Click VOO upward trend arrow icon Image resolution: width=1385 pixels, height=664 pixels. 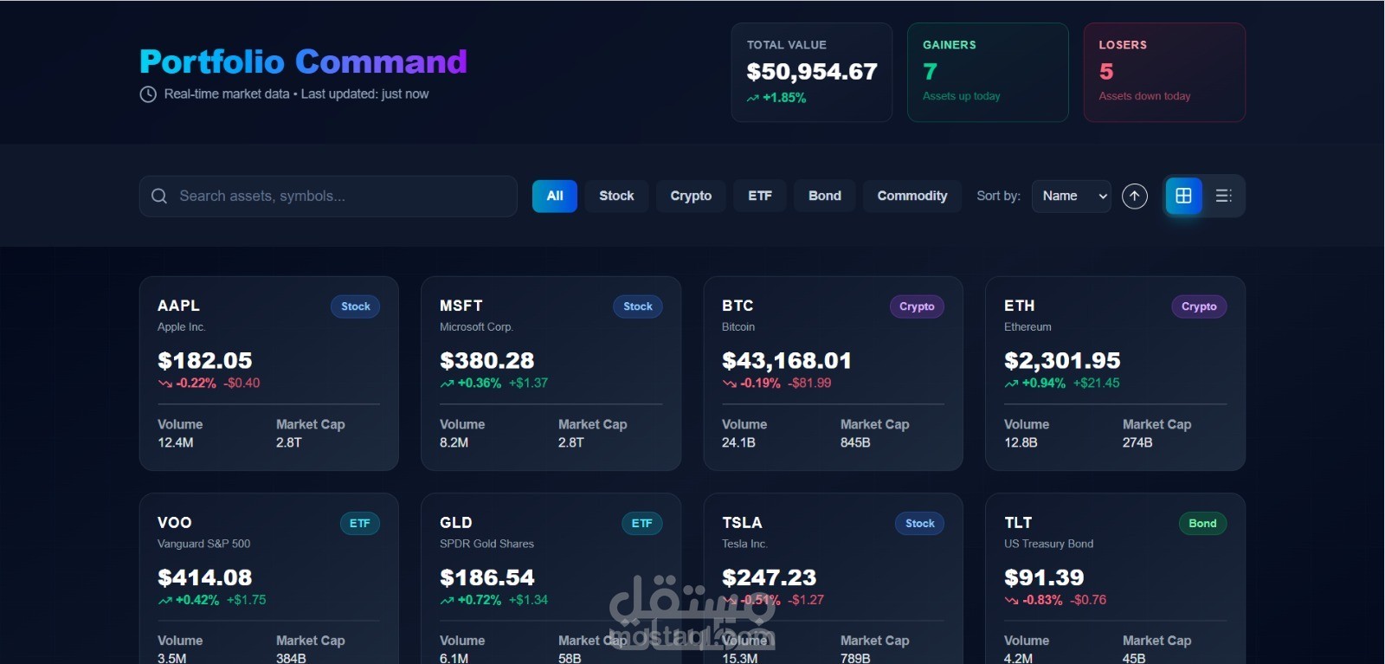165,600
